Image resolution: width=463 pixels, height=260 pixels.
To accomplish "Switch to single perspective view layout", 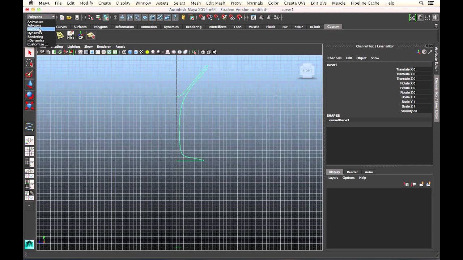I will (x=30, y=140).
